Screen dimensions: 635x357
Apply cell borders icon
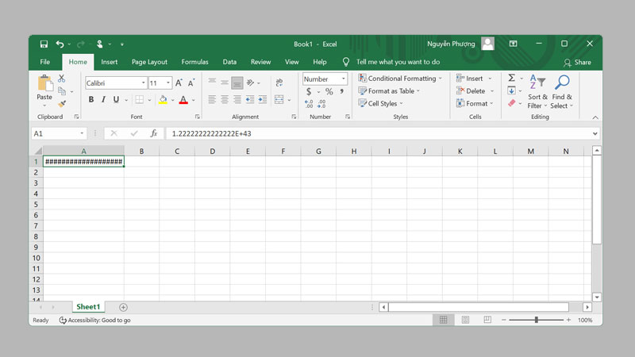pyautogui.click(x=140, y=100)
